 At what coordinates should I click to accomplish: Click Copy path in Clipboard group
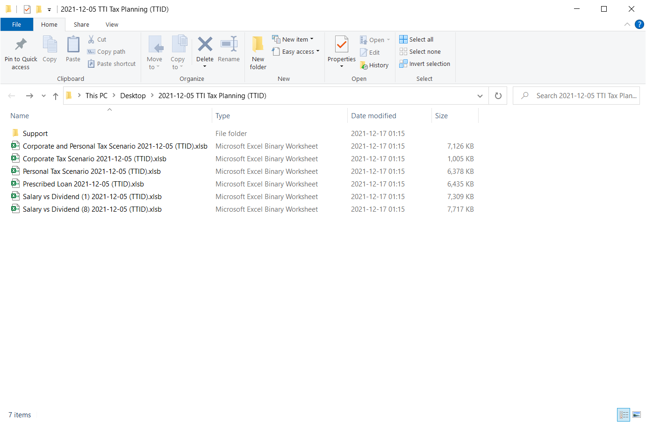point(107,52)
